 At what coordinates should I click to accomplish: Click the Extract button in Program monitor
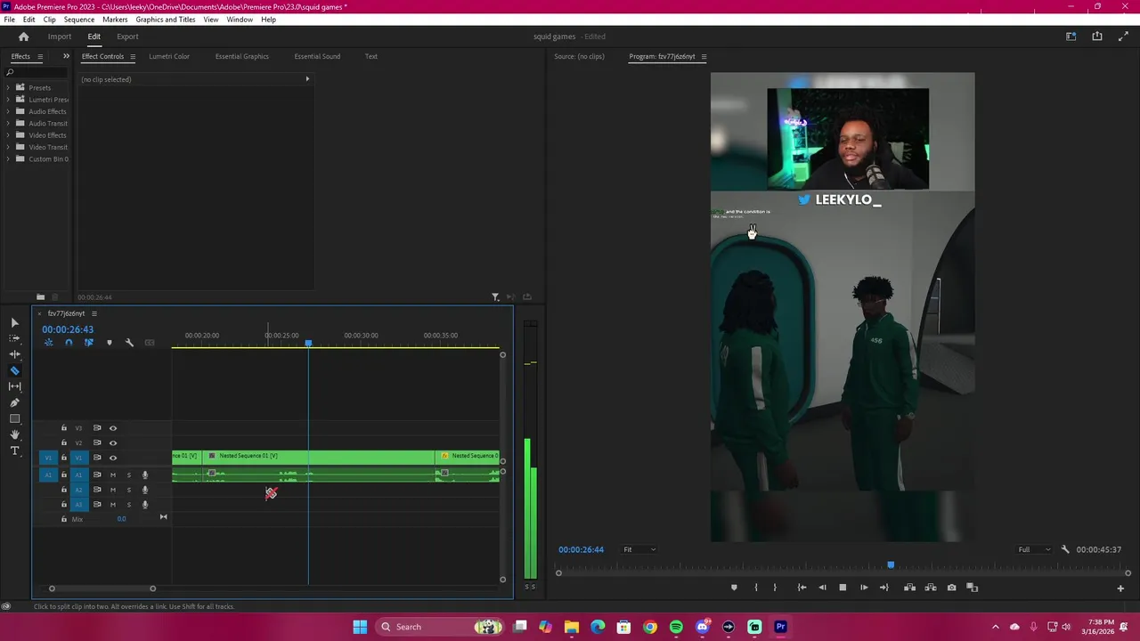931,588
